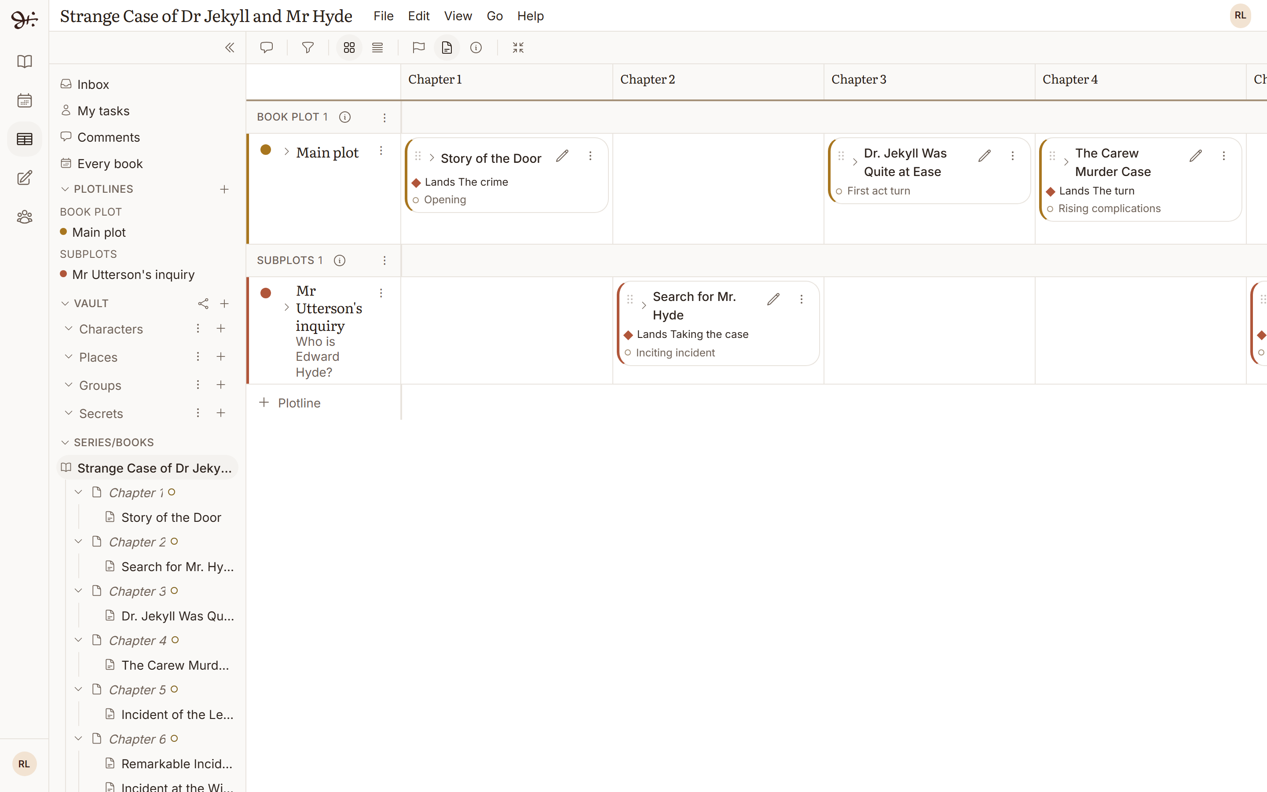
Task: Click the flag icon in the toolbar
Action: [x=418, y=48]
